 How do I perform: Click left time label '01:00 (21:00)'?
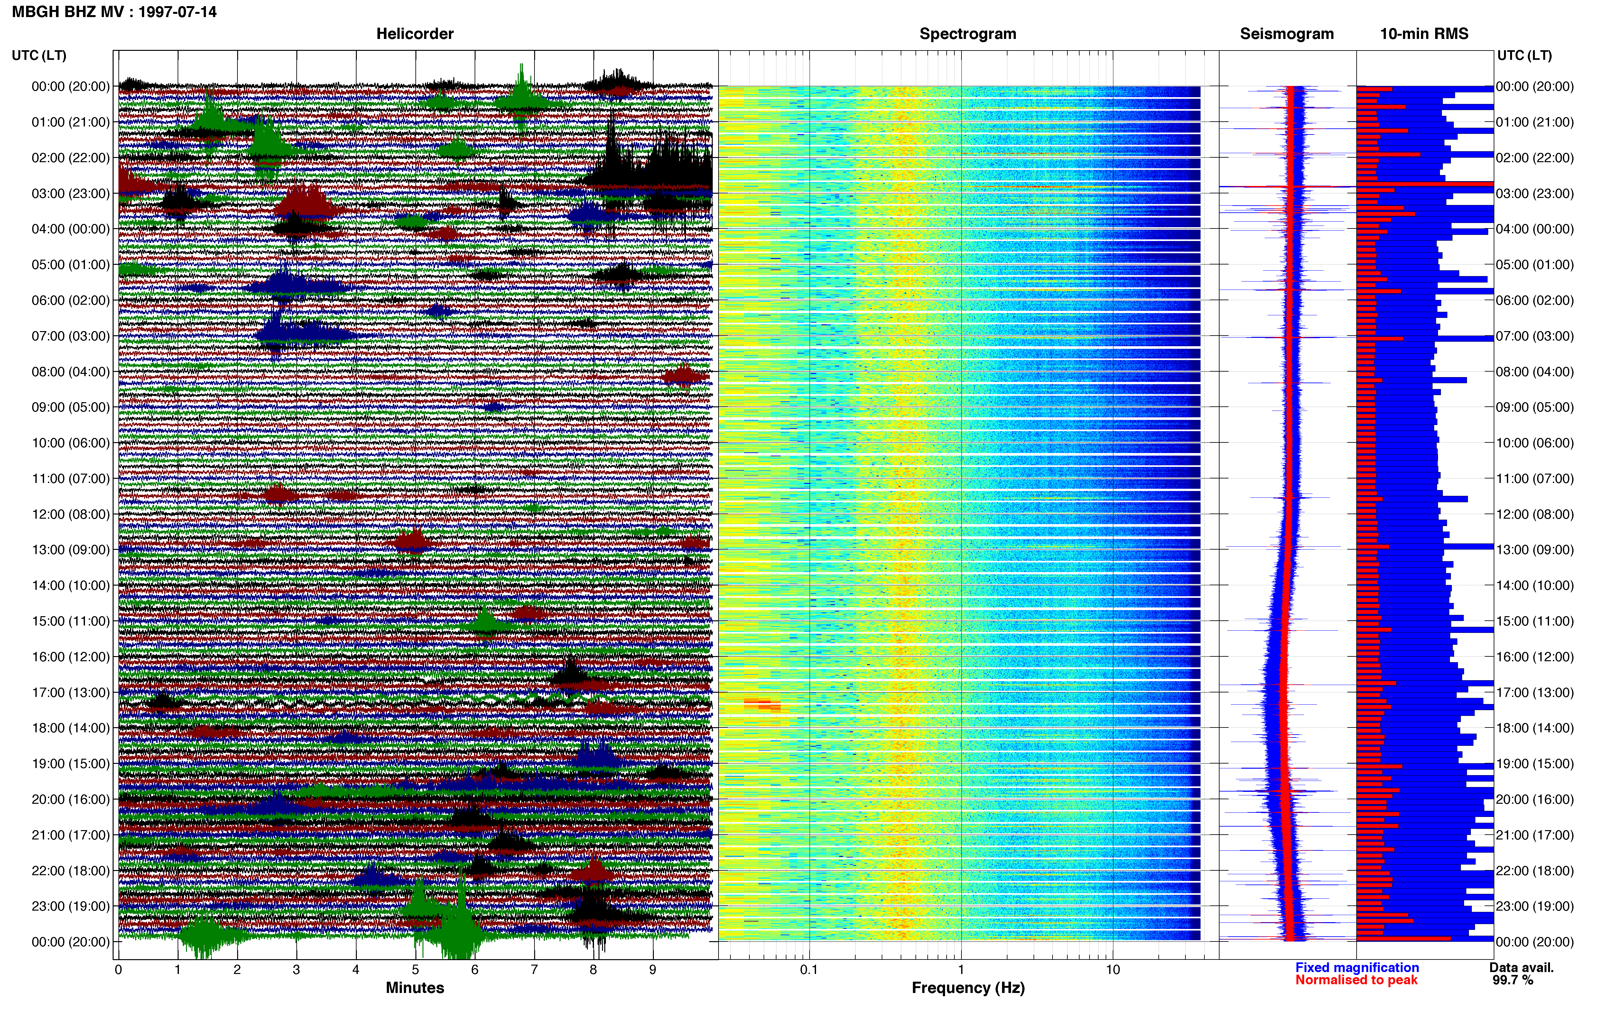point(71,122)
